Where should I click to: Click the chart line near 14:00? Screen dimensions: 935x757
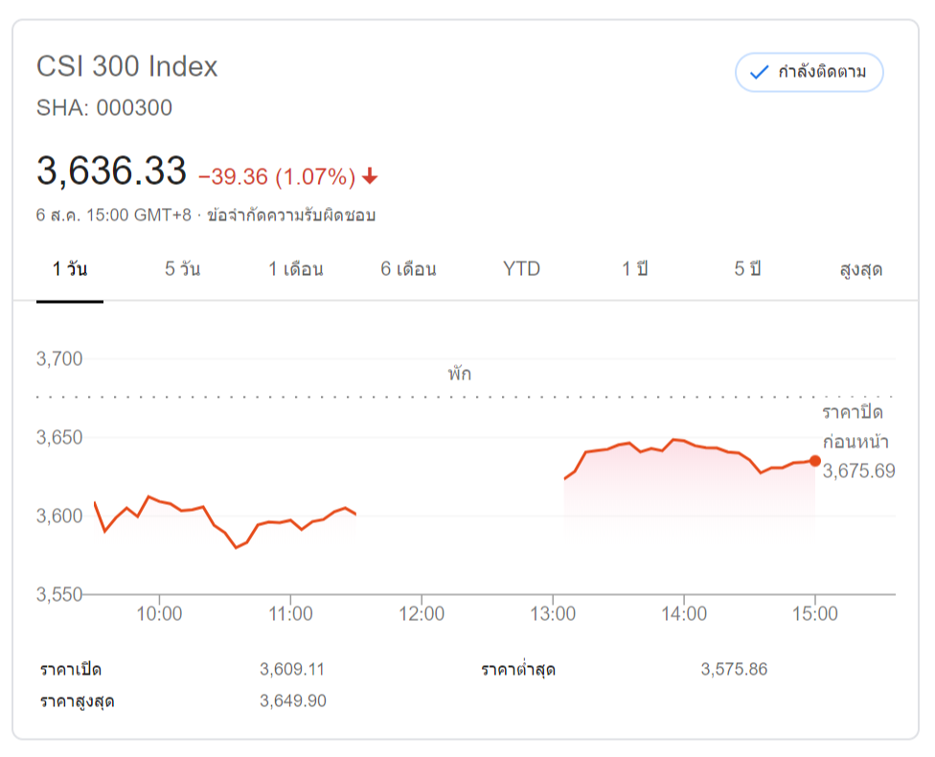(682, 440)
